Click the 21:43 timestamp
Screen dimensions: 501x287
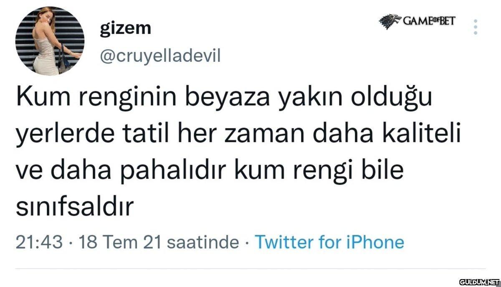coord(39,242)
